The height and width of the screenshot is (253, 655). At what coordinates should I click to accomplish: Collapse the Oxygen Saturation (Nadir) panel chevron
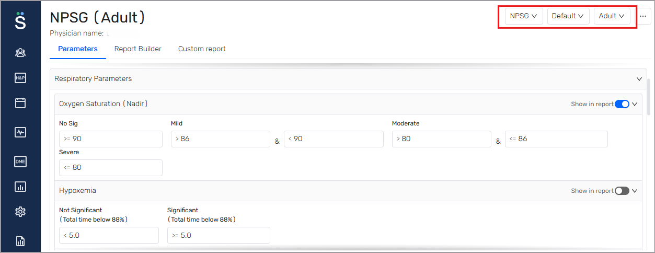click(x=635, y=104)
